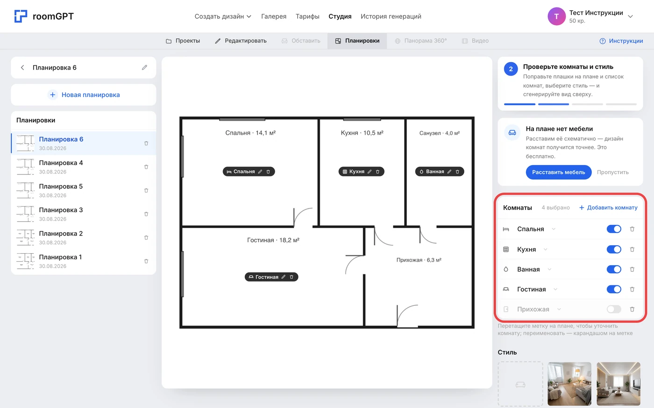Click Добавить комнату link
654x408 pixels.
point(608,207)
